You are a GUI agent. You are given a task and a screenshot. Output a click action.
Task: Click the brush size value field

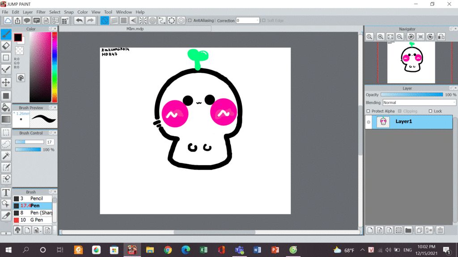(50, 142)
